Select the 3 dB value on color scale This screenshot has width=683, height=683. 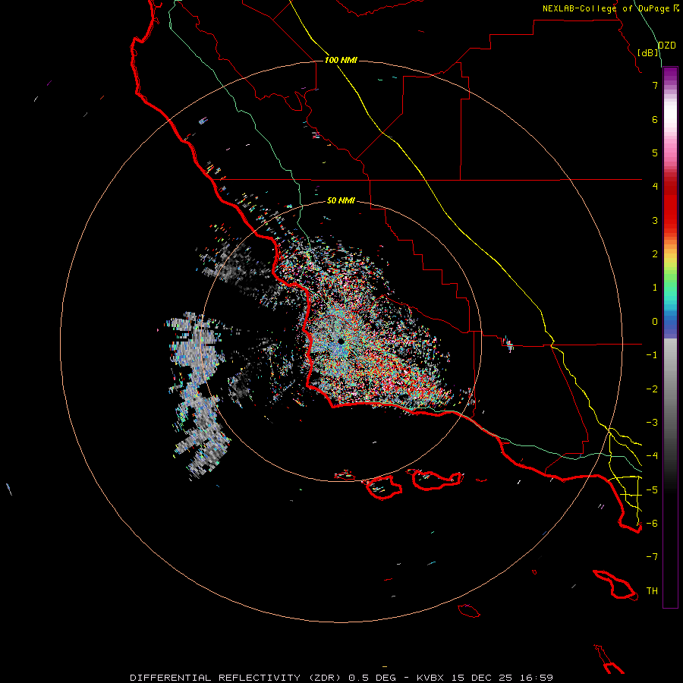point(655,220)
